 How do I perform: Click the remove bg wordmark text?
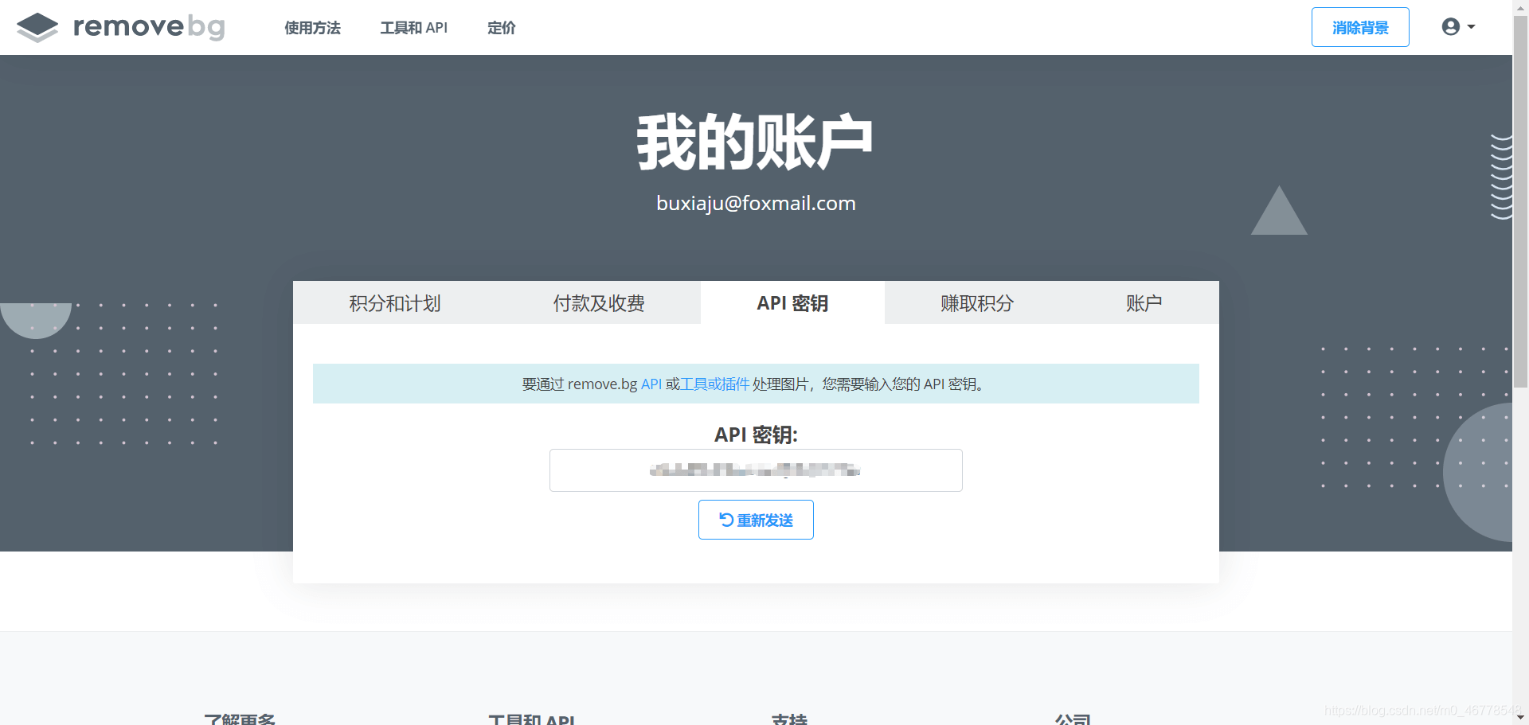pos(149,27)
